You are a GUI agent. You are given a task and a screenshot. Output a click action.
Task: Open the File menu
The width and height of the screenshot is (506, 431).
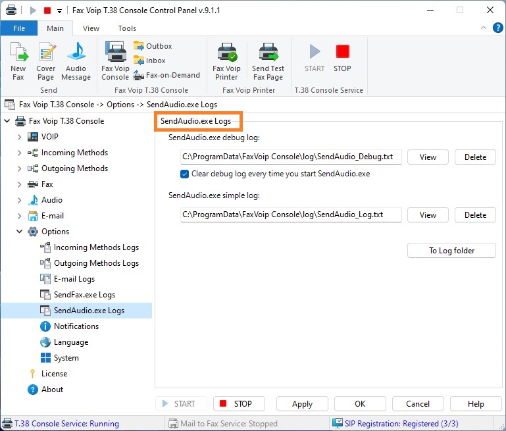point(19,28)
